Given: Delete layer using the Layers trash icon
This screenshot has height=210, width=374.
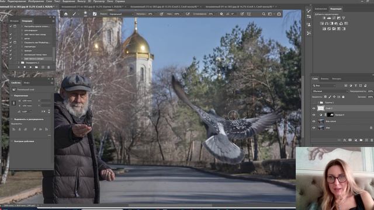Looking at the screenshot, I should tap(372, 140).
